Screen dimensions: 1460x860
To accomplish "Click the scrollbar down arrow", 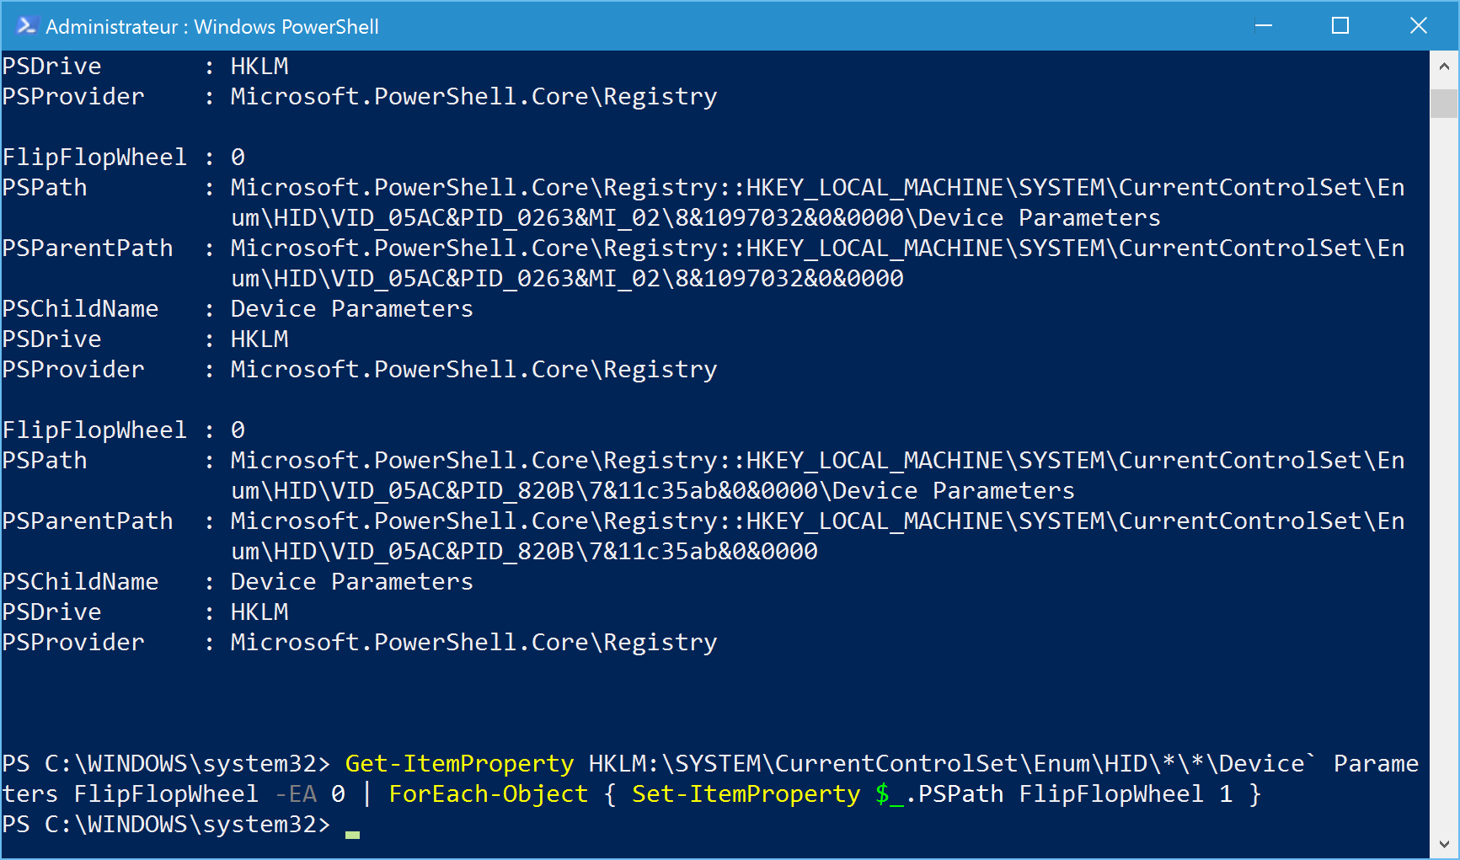I will [1444, 844].
